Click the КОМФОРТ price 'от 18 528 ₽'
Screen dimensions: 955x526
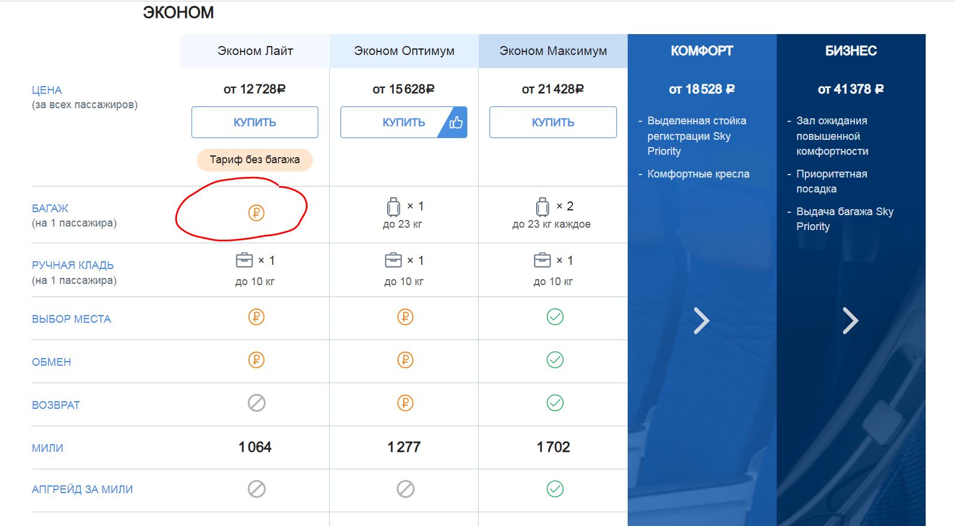pyautogui.click(x=702, y=89)
